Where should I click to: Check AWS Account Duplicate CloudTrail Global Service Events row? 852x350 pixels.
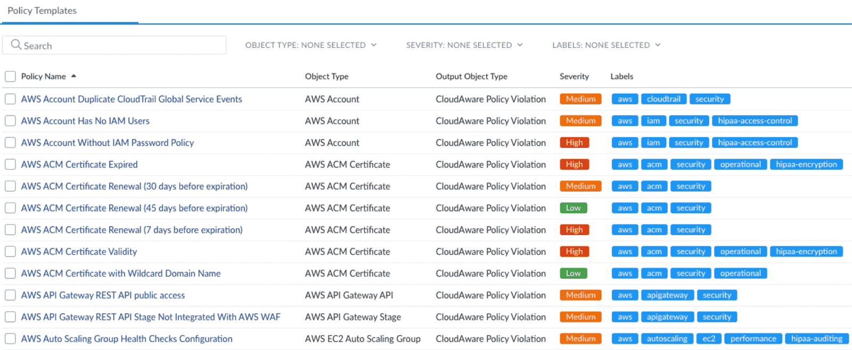[10, 99]
